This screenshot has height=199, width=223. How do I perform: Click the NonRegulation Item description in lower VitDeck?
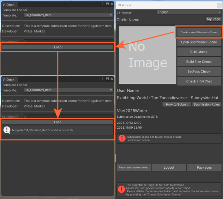(67, 101)
